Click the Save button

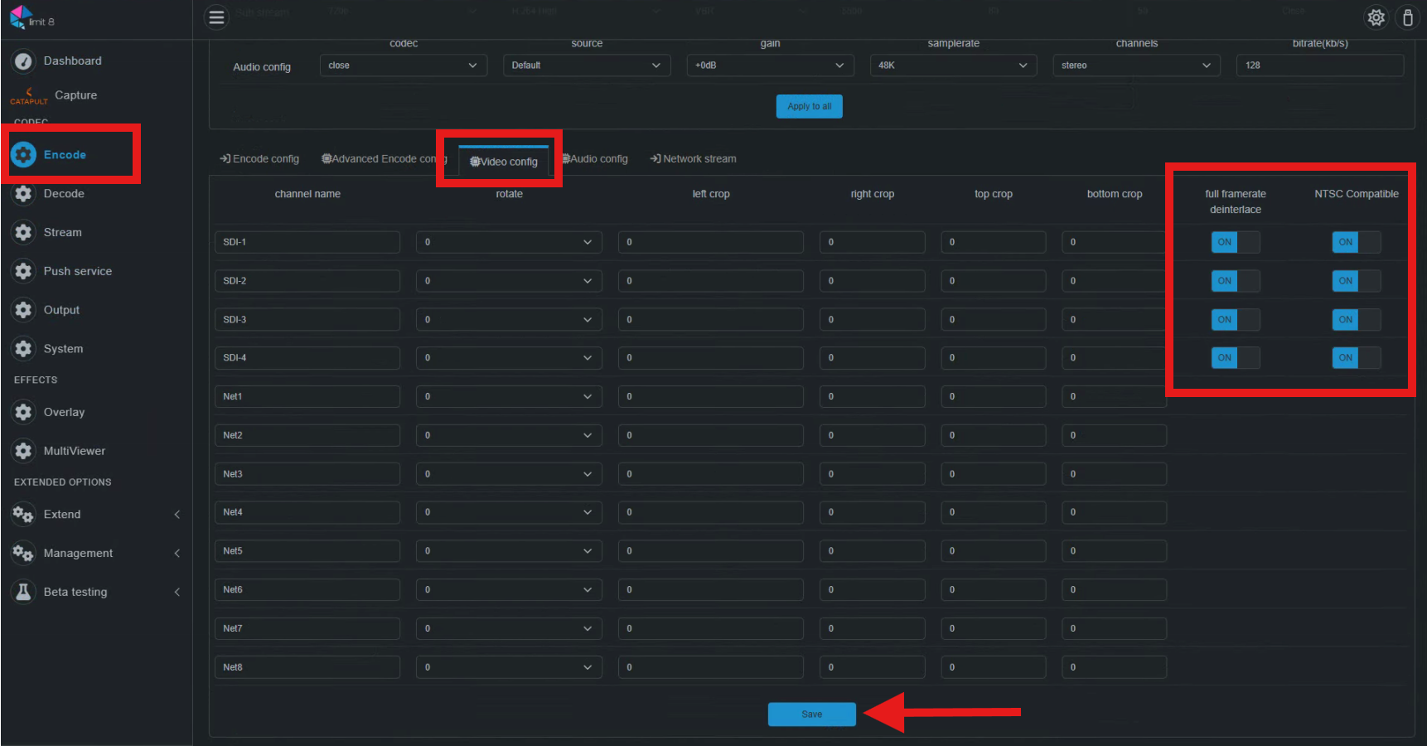point(811,715)
